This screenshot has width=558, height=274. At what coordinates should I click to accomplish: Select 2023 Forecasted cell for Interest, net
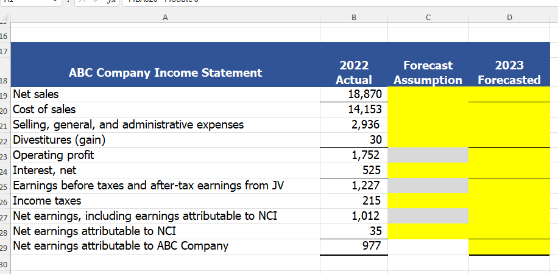click(x=509, y=171)
